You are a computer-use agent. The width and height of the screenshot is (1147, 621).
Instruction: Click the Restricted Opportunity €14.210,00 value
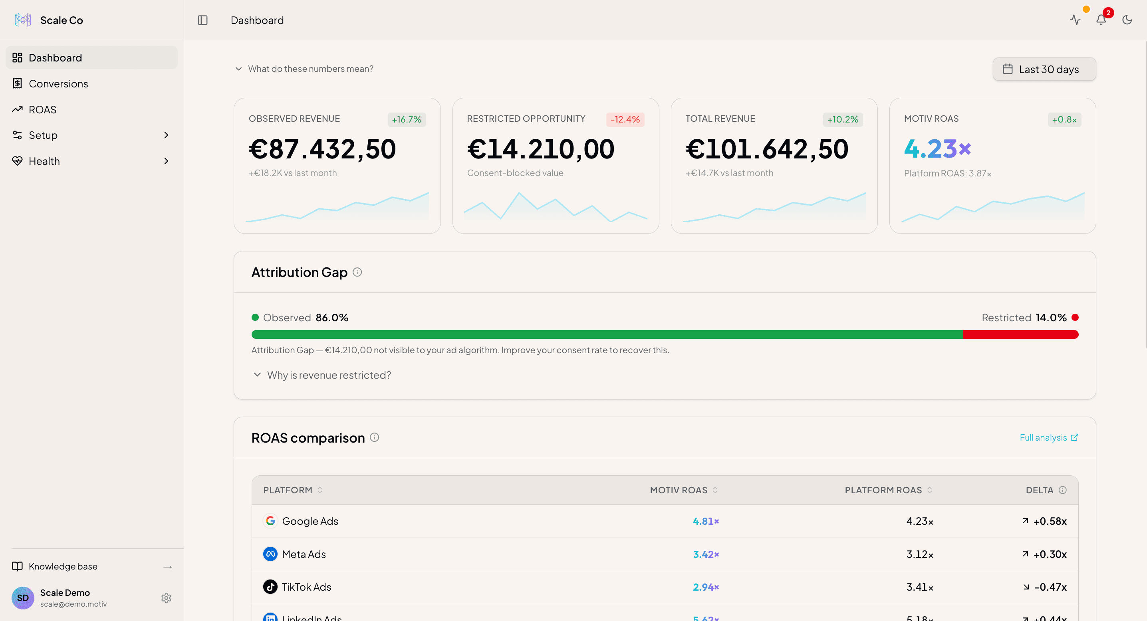(540, 148)
